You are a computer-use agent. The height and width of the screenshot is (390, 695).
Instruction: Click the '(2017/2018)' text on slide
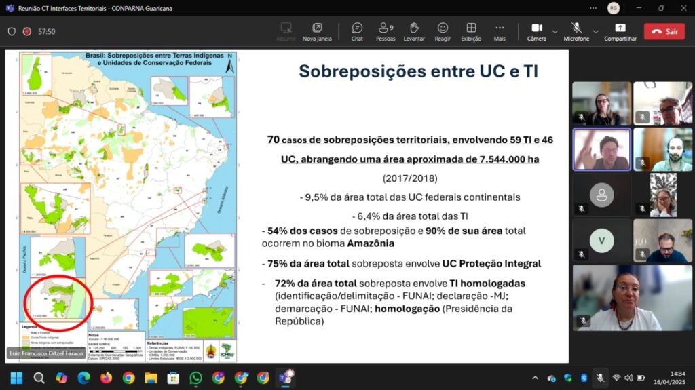[410, 178]
